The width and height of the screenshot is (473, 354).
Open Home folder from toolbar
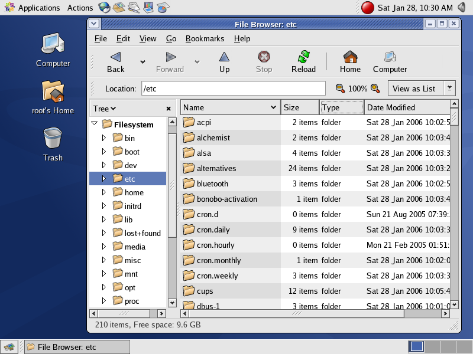[x=350, y=57]
